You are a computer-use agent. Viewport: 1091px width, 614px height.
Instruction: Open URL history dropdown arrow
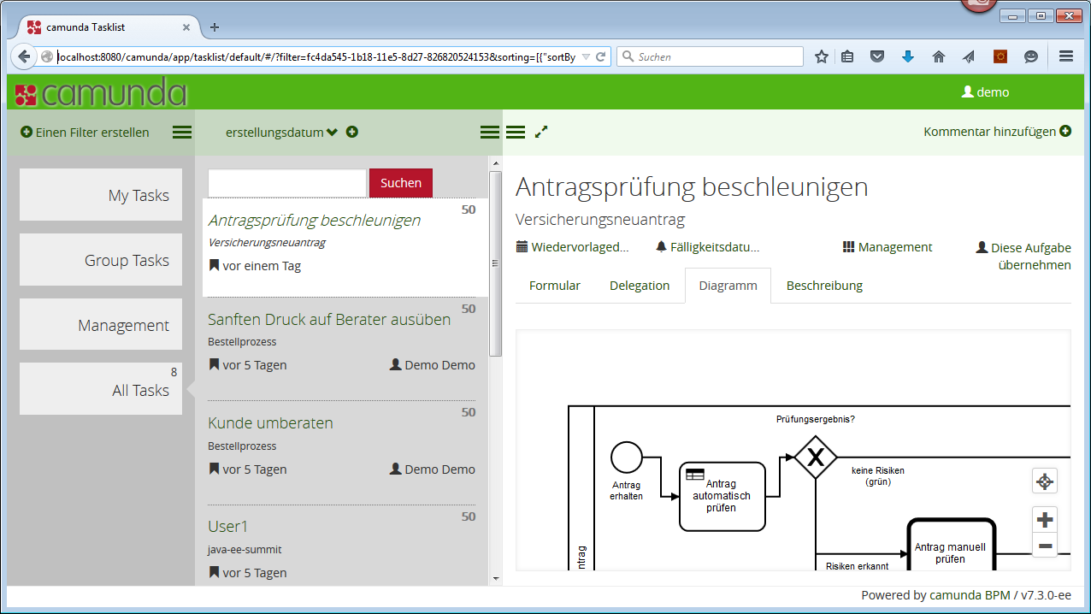586,56
